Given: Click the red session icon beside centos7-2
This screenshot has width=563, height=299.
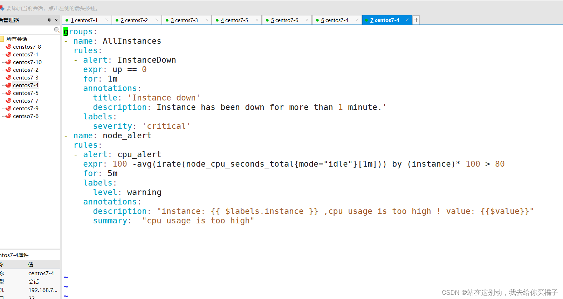Looking at the screenshot, I should tap(8, 70).
